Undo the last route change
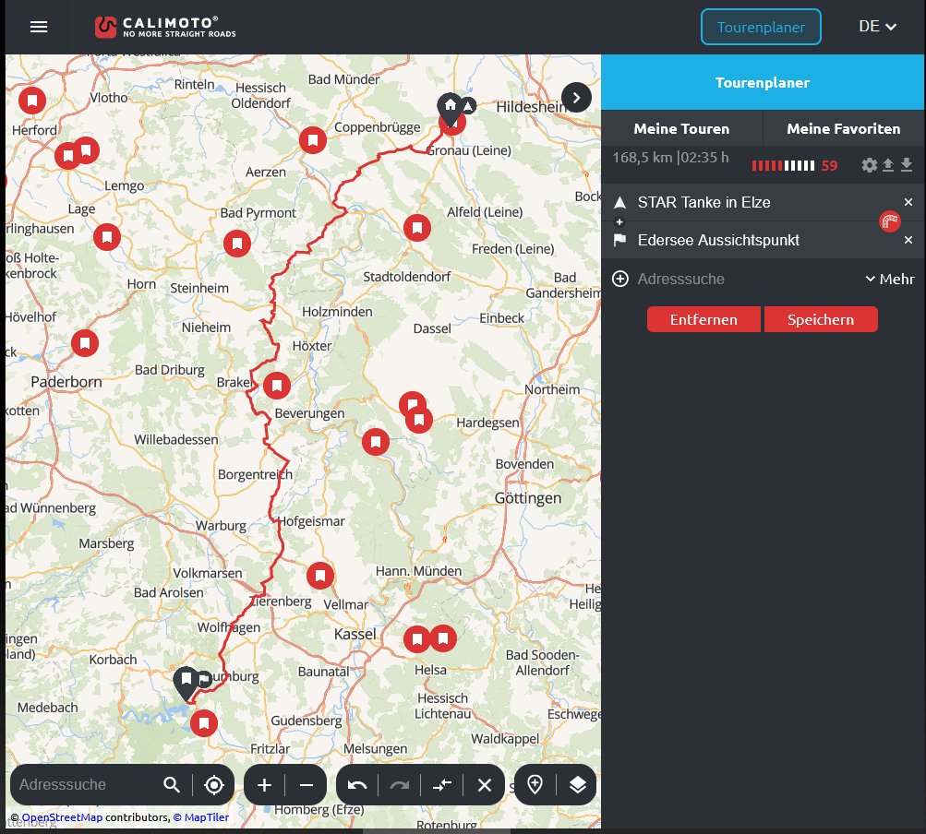Image resolution: width=926 pixels, height=834 pixels. point(357,785)
